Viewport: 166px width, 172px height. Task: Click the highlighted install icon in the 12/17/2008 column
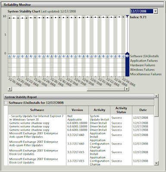pyautogui.click(x=127, y=56)
